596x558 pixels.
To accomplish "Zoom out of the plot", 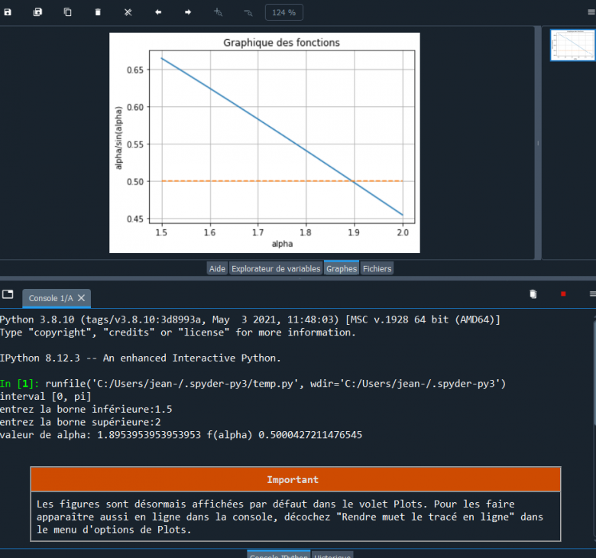I will pyautogui.click(x=248, y=12).
